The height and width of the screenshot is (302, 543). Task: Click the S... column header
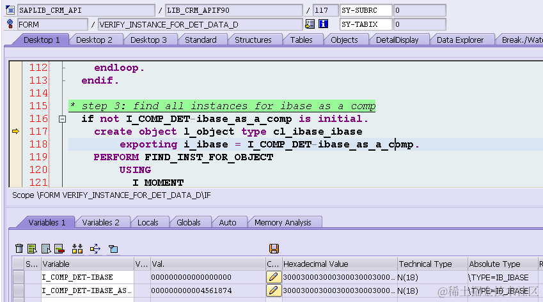tap(32, 264)
